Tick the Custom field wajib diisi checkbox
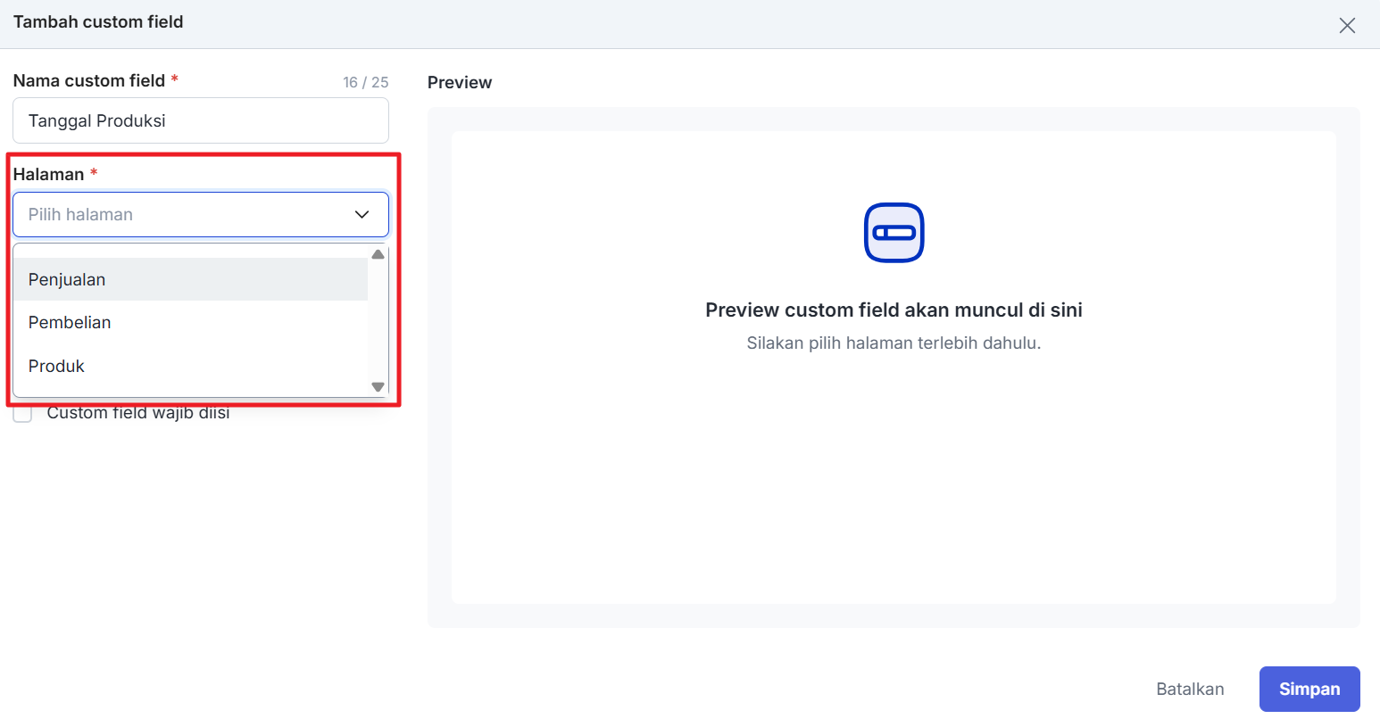This screenshot has width=1380, height=727. tap(23, 414)
